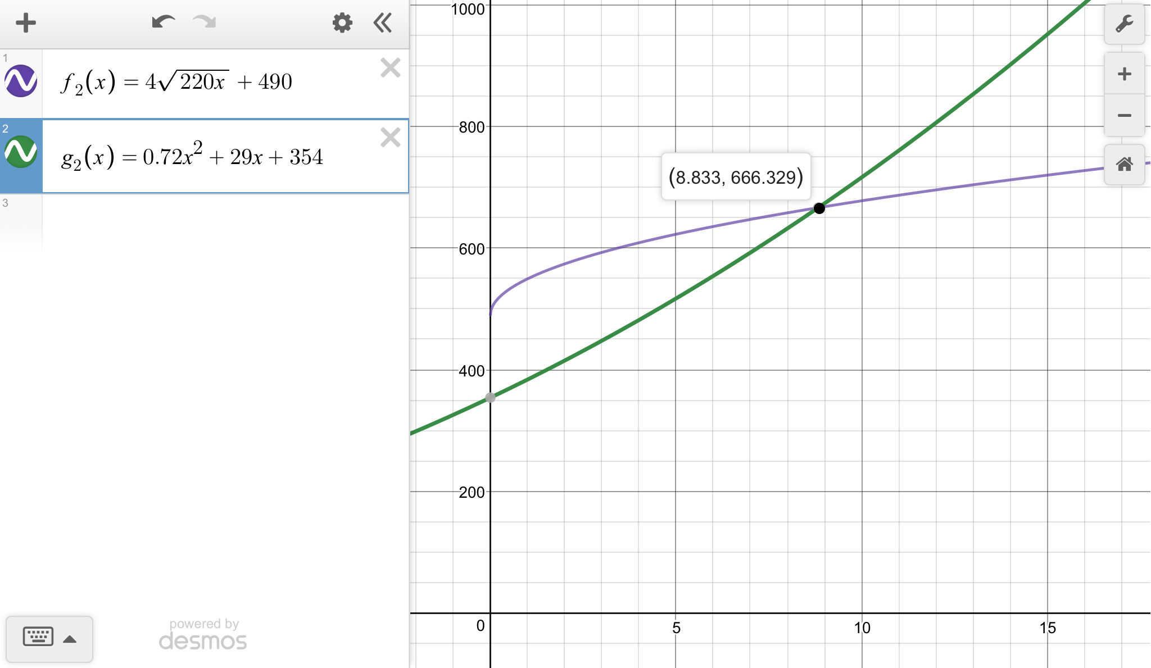Viewport: 1151px width, 668px height.
Task: Collapse the expression list panel
Action: pos(383,23)
